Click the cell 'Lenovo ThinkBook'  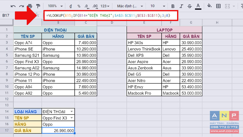coord(144,49)
